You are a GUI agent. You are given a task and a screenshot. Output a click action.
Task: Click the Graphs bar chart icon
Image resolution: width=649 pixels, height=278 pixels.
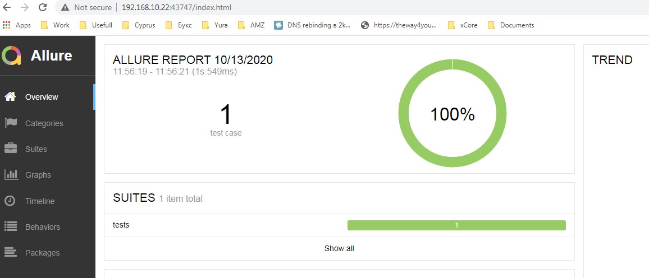pyautogui.click(x=11, y=175)
